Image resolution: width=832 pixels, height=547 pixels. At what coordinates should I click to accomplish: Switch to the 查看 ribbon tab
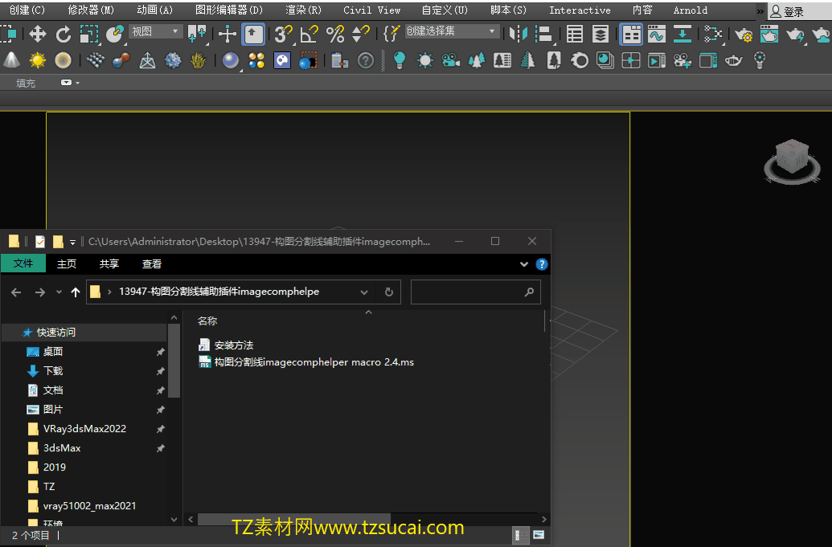point(152,263)
